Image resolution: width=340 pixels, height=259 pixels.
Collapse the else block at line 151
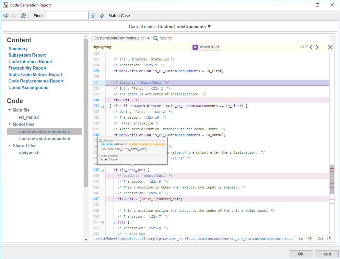102,222
